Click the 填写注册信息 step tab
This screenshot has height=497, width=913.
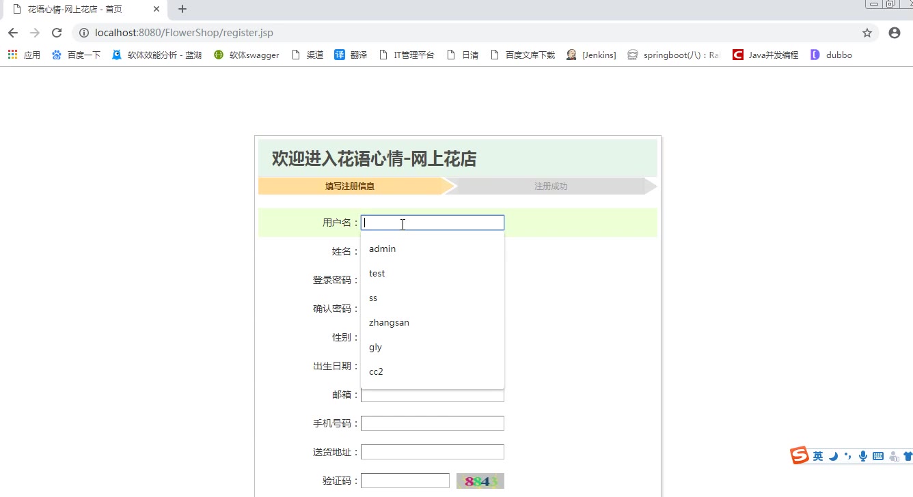click(x=350, y=186)
